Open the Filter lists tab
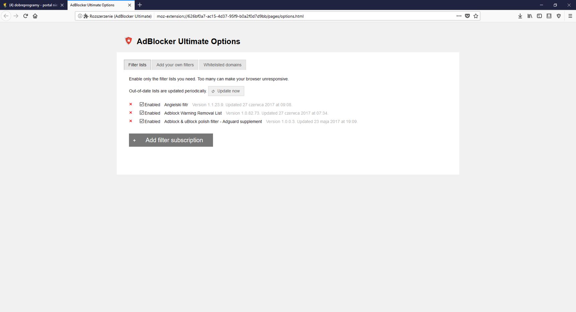 click(137, 65)
